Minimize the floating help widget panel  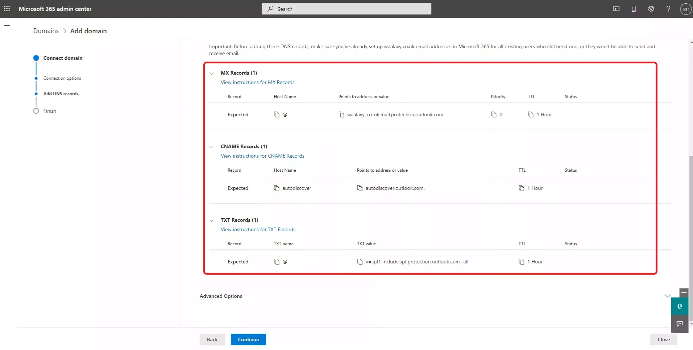tap(684, 293)
